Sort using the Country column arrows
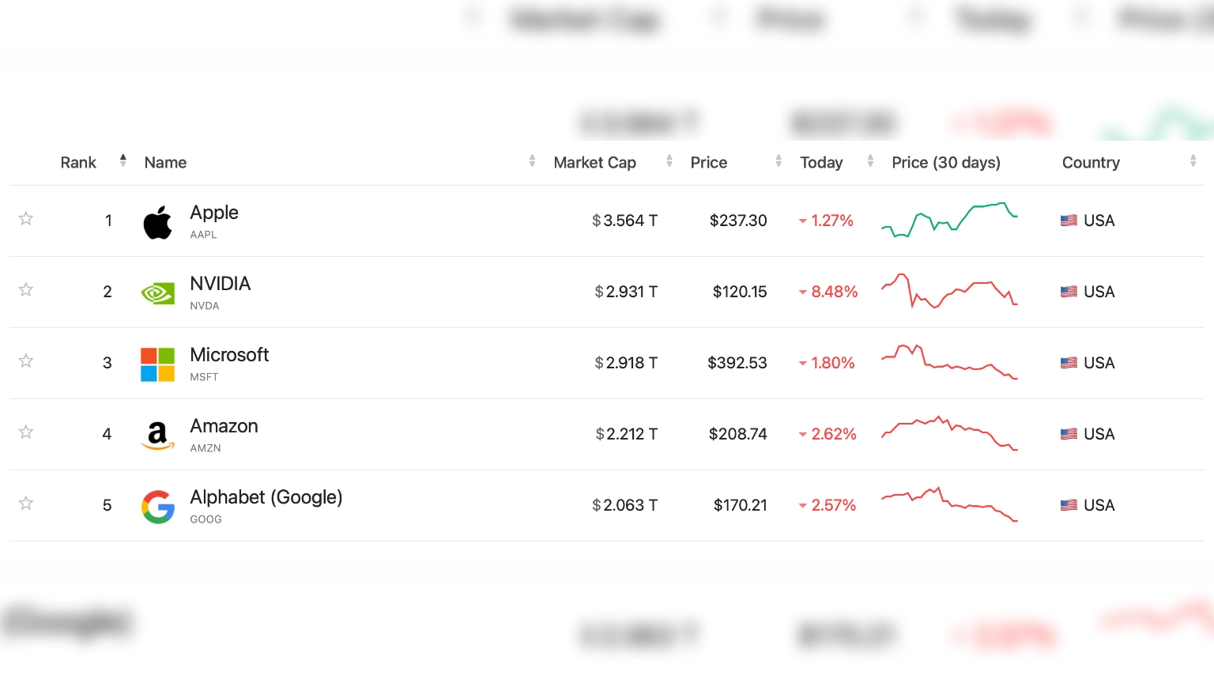Image resolution: width=1214 pixels, height=683 pixels. pyautogui.click(x=1193, y=161)
